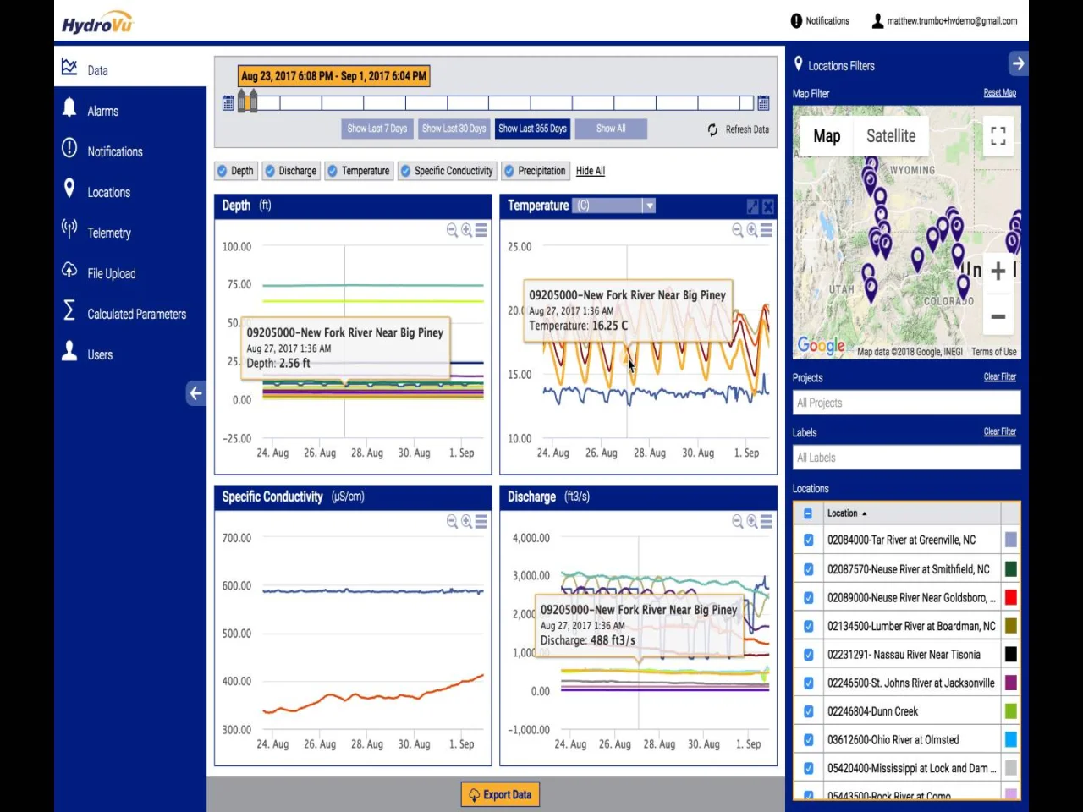Click the red color swatch for Neuse River Goldsboro
Screen dimensions: 1083x812
coord(1010,597)
